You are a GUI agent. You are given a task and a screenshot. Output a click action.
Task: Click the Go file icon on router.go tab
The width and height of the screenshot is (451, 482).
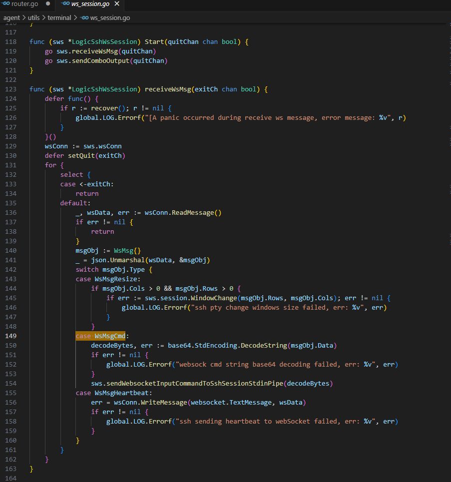[x=6, y=4]
